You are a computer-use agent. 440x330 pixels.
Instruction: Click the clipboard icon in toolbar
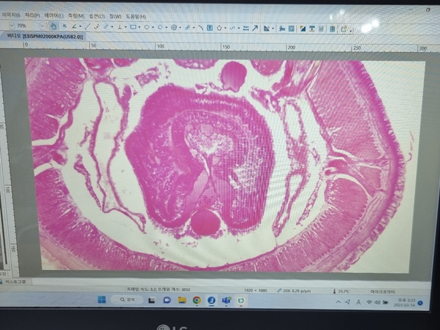[332, 28]
